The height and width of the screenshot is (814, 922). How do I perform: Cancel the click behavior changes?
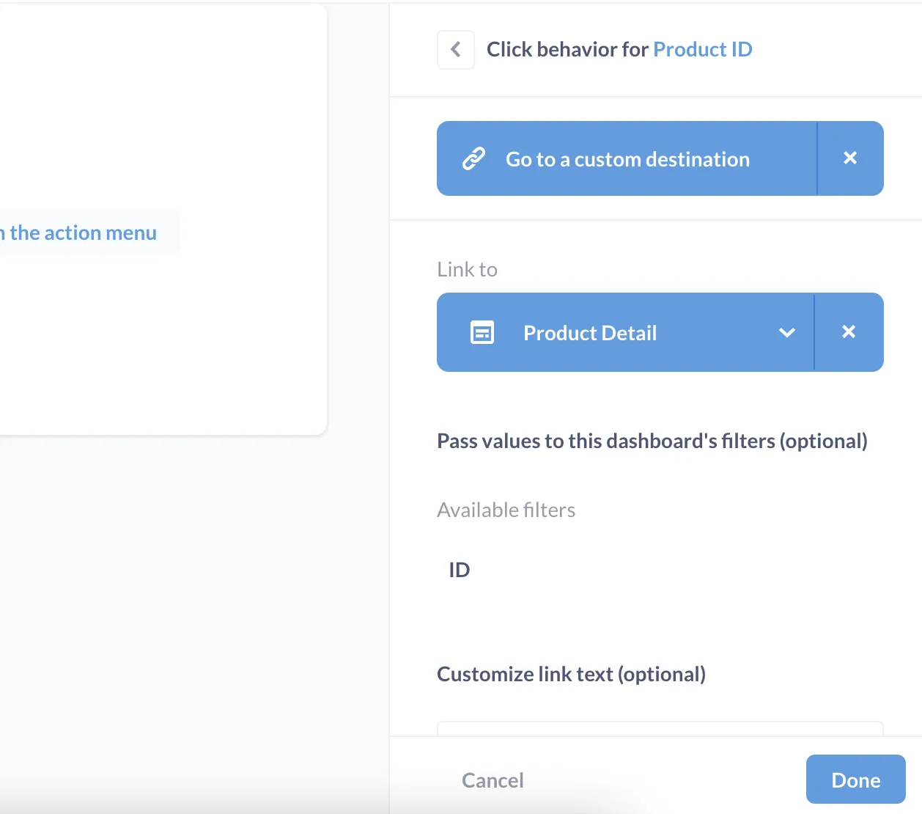point(492,780)
